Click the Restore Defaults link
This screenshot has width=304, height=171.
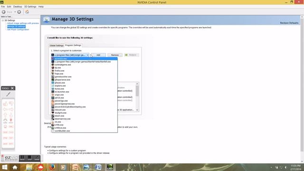(289, 23)
